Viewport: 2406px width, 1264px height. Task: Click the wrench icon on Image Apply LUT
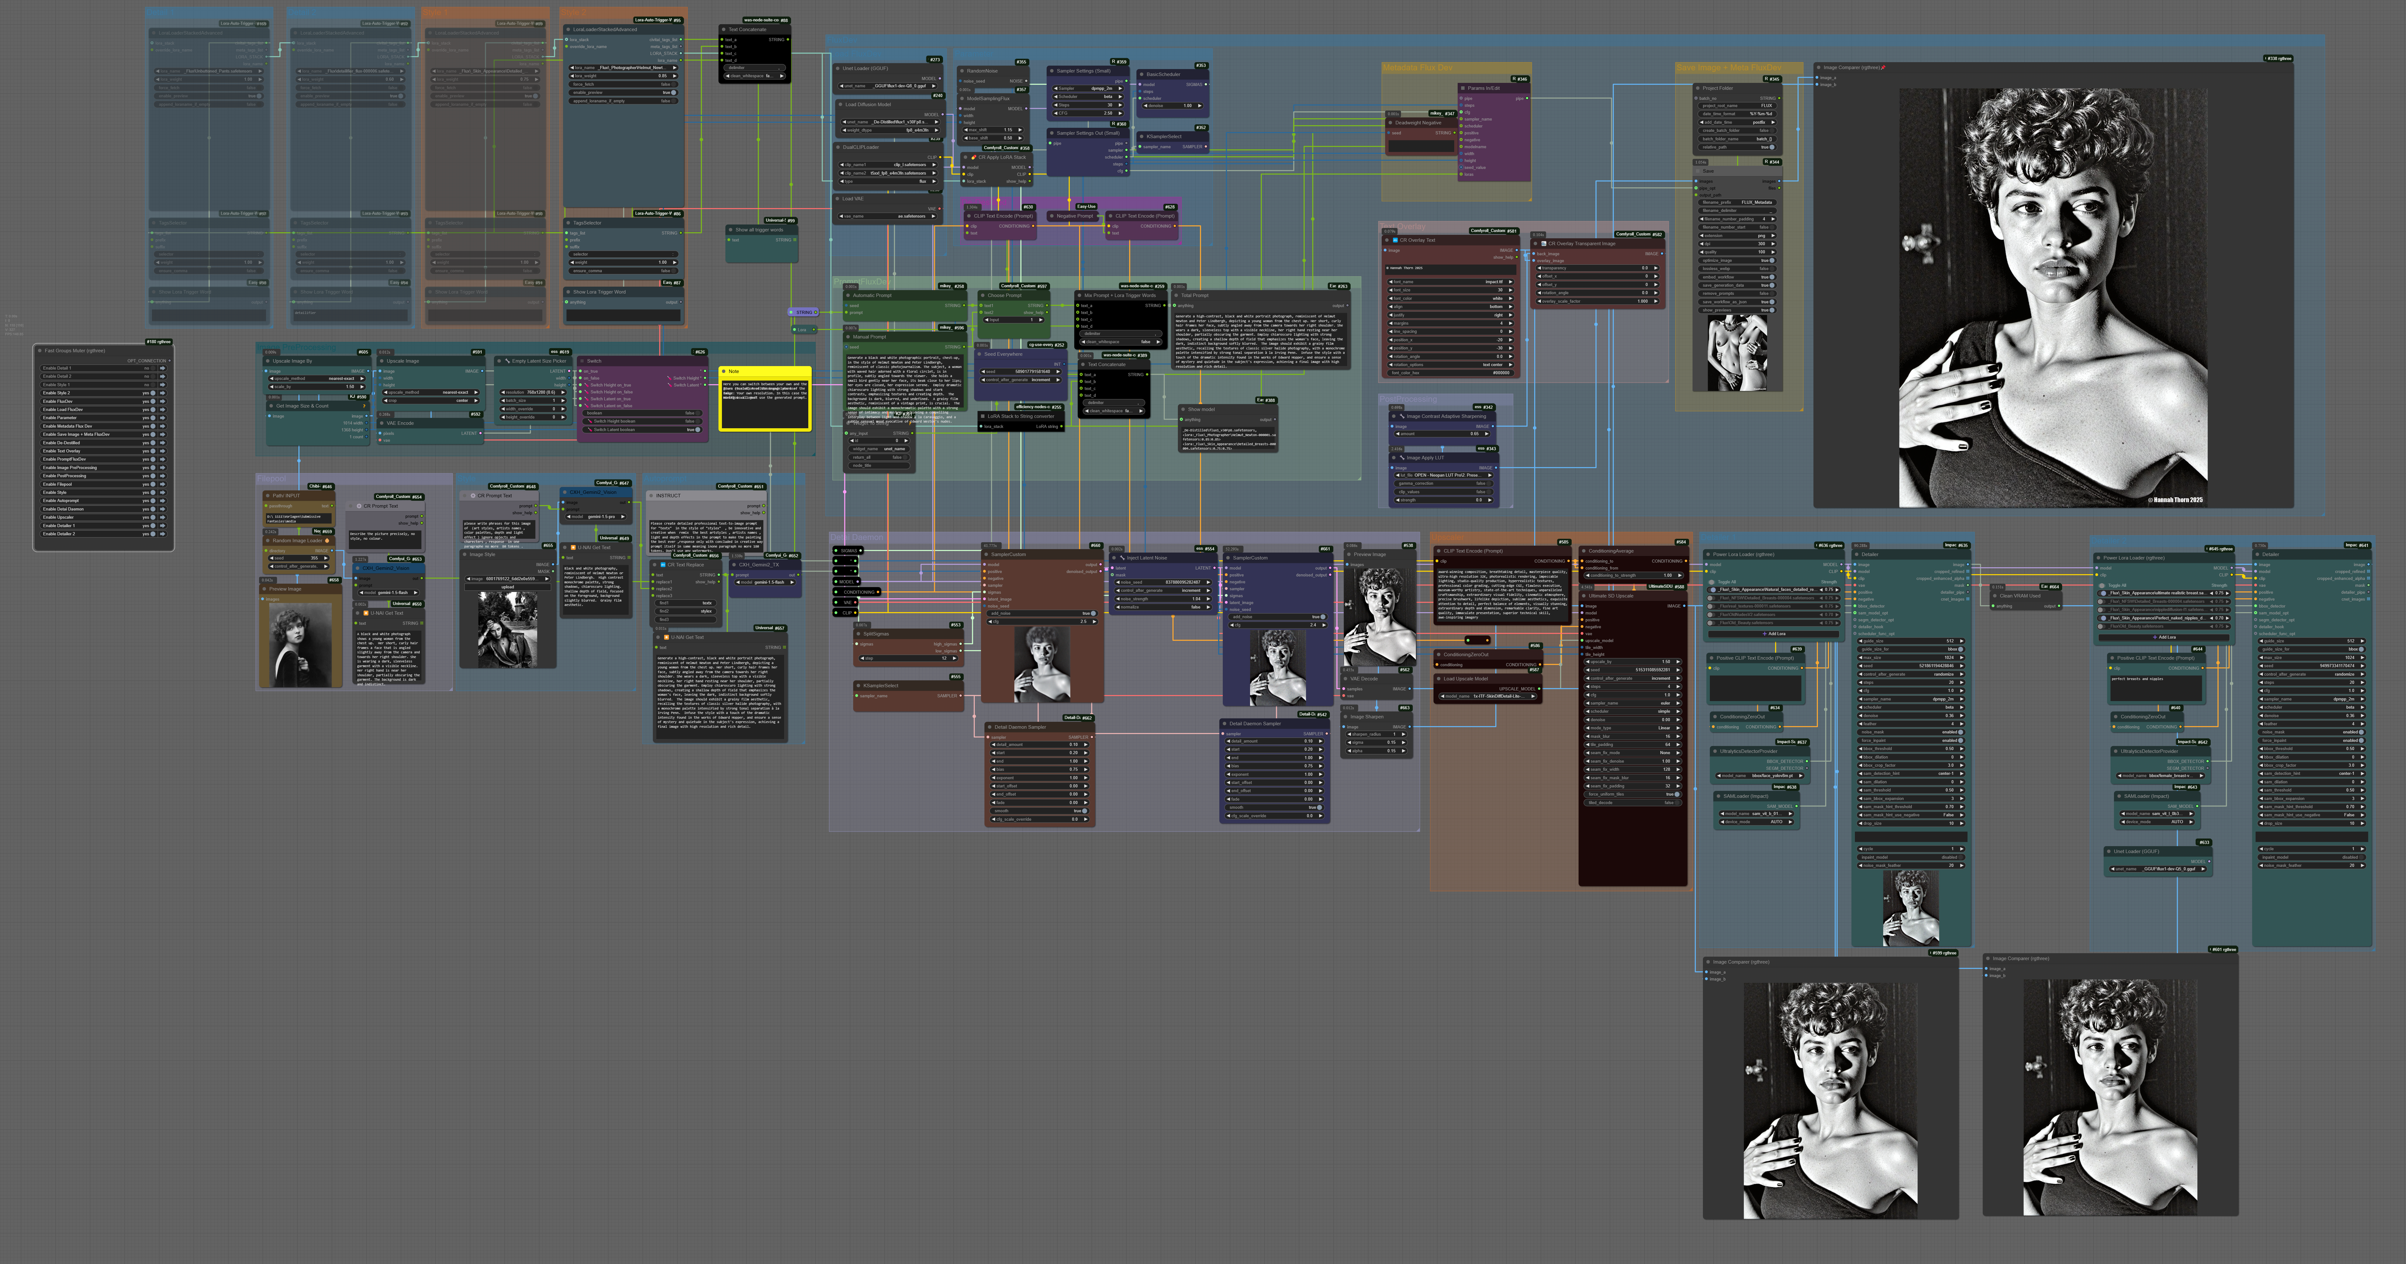(1402, 457)
